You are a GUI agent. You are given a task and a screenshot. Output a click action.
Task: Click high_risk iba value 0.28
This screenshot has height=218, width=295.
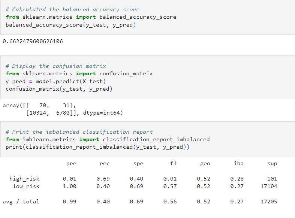[x=237, y=179]
